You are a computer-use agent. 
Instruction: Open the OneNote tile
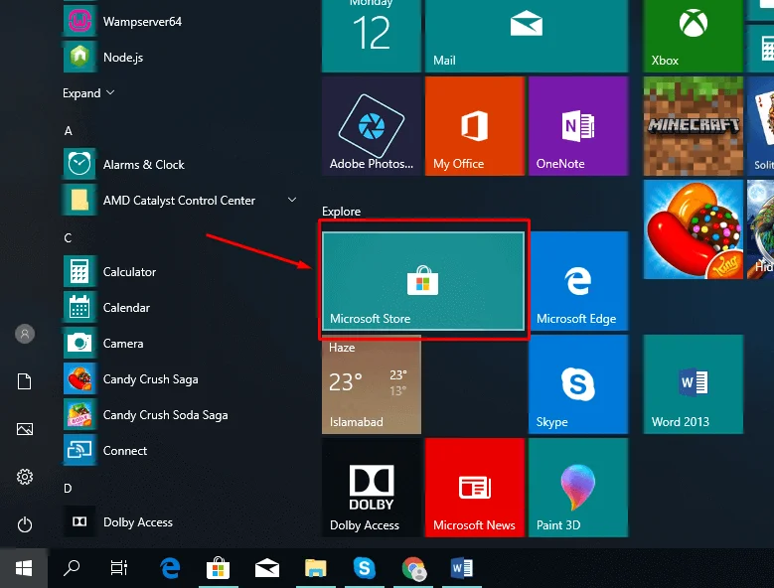[x=578, y=126]
